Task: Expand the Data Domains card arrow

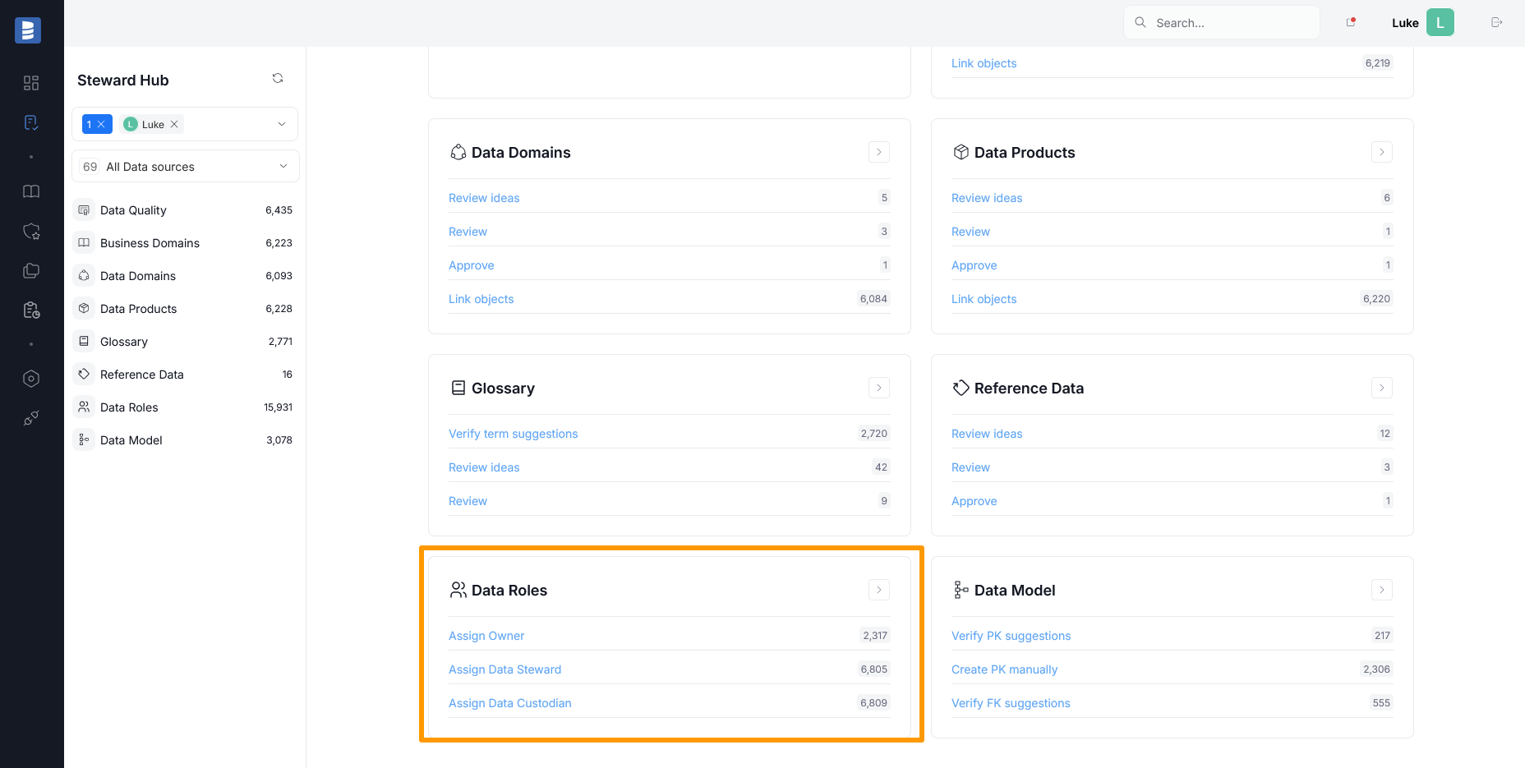Action: (x=878, y=152)
